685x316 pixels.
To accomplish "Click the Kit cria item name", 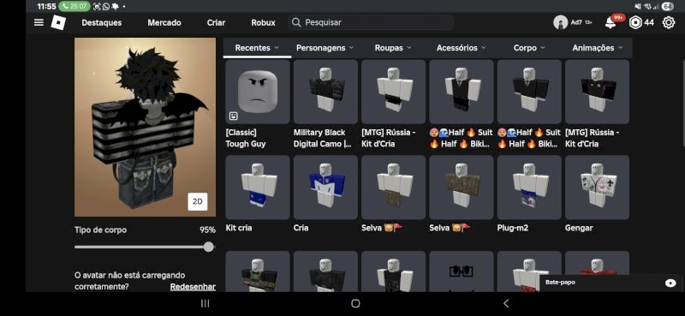I will [239, 228].
